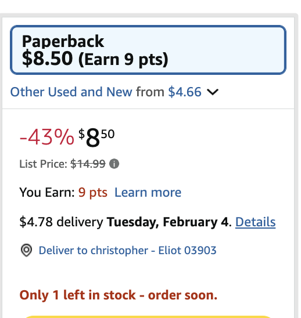Viewport: 301px width, 318px height.
Task: Click the delivery location pin icon
Action: (x=26, y=250)
